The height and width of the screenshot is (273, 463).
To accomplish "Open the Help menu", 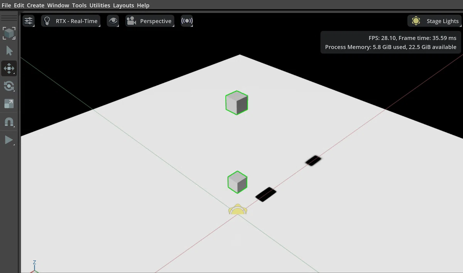I will tap(143, 5).
